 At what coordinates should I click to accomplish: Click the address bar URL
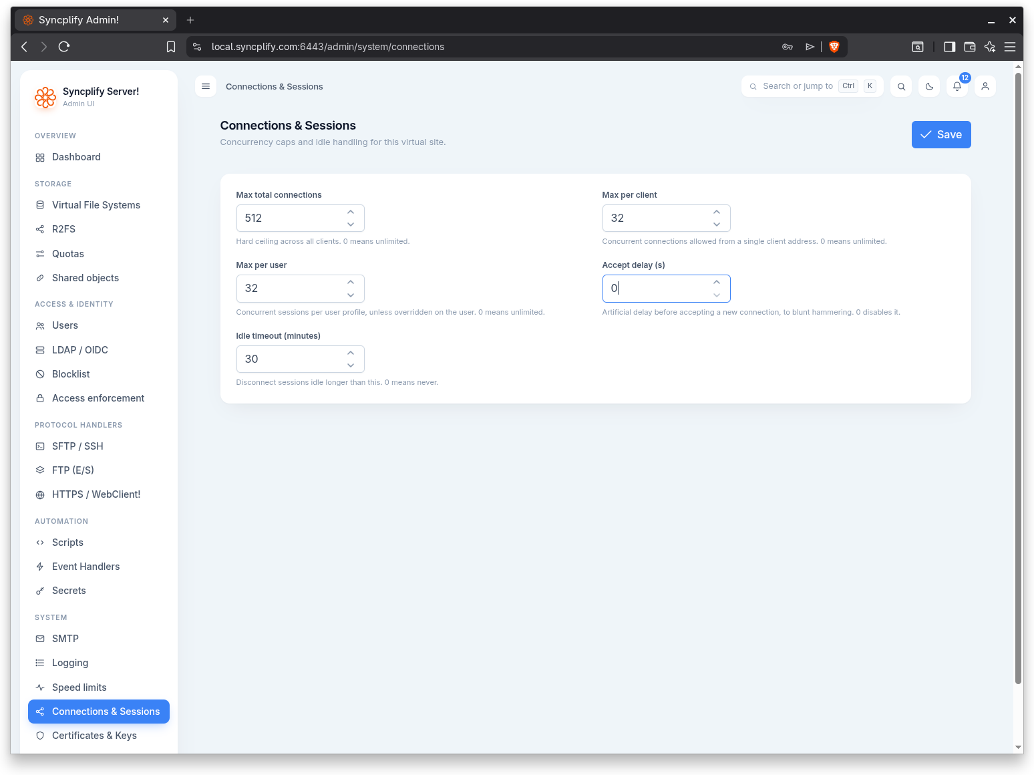pyautogui.click(x=328, y=47)
